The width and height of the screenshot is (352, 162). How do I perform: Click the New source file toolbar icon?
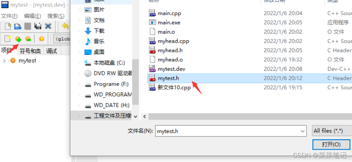[8, 26]
